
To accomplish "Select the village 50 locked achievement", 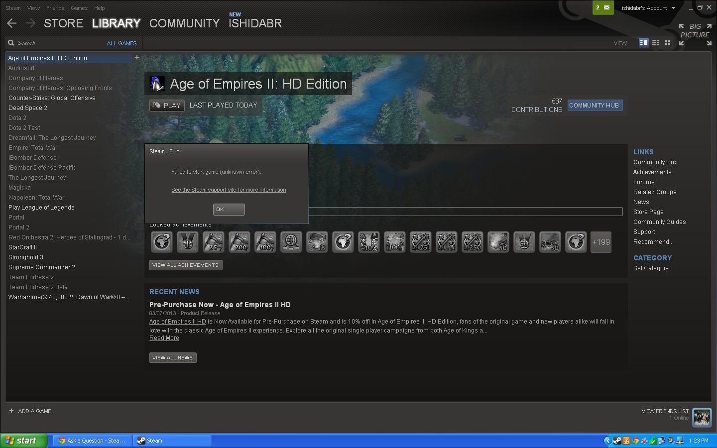I will click(550, 242).
